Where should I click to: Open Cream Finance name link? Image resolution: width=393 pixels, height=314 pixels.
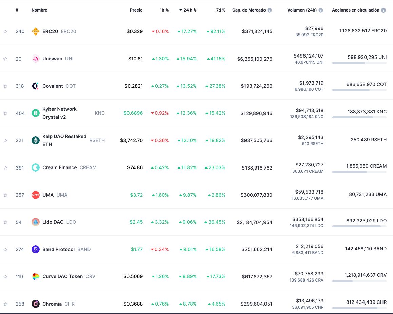coord(60,167)
